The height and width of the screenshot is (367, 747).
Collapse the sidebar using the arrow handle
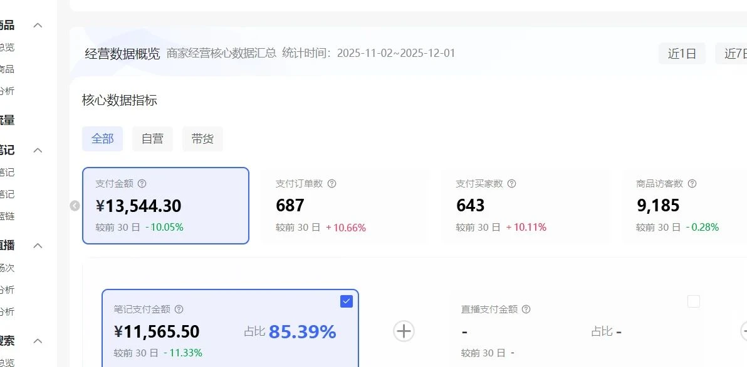pyautogui.click(x=74, y=206)
